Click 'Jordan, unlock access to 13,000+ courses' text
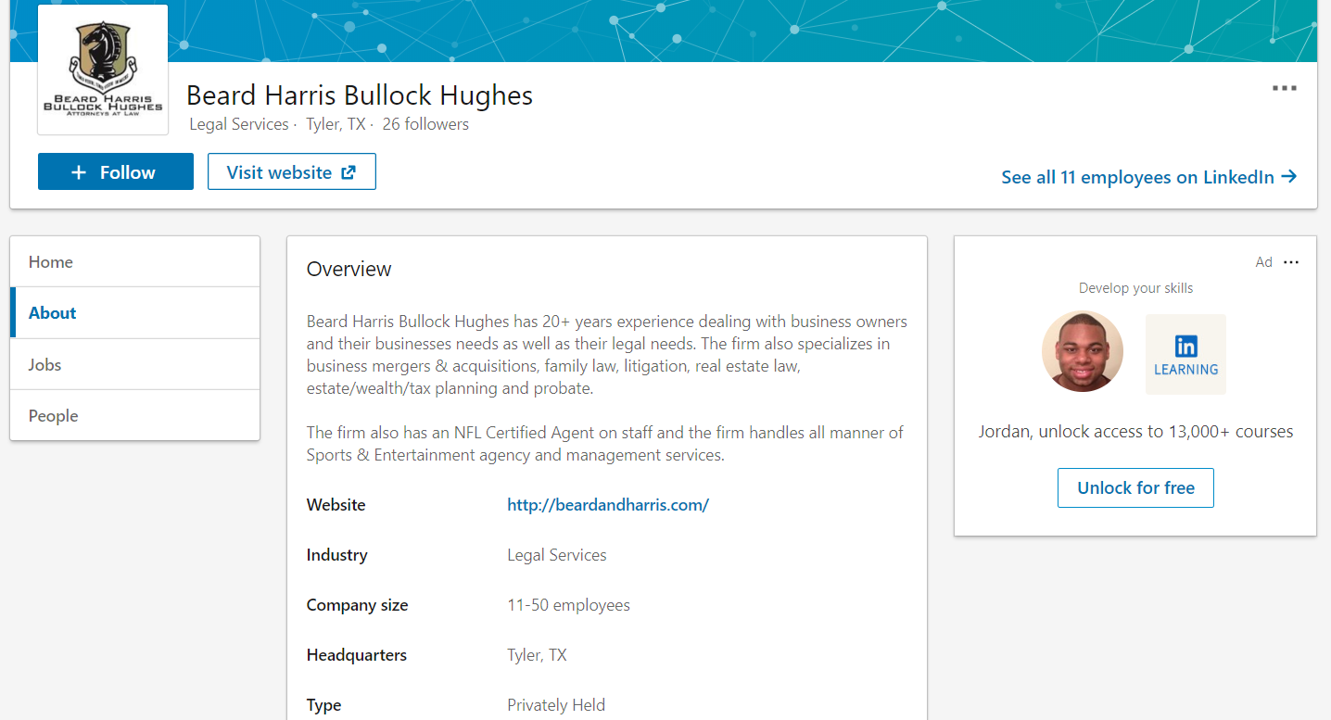The height and width of the screenshot is (720, 1331). pyautogui.click(x=1135, y=432)
